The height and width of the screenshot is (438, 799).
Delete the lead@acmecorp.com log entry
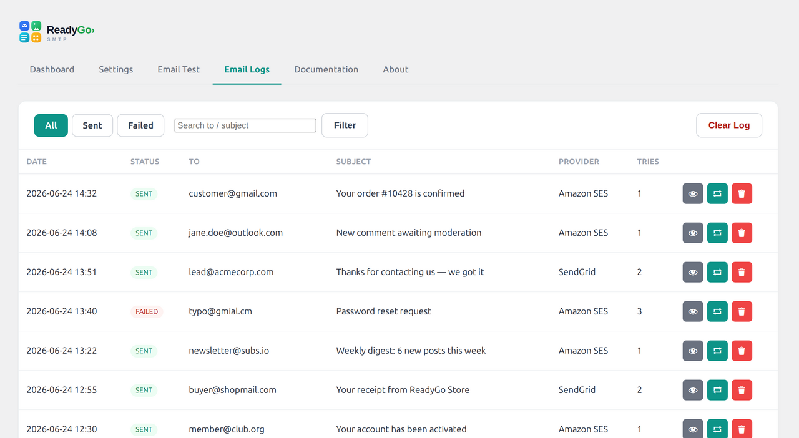click(x=742, y=272)
